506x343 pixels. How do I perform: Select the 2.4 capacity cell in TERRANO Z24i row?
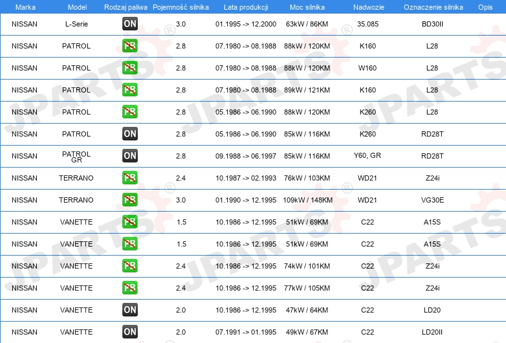[x=181, y=178]
